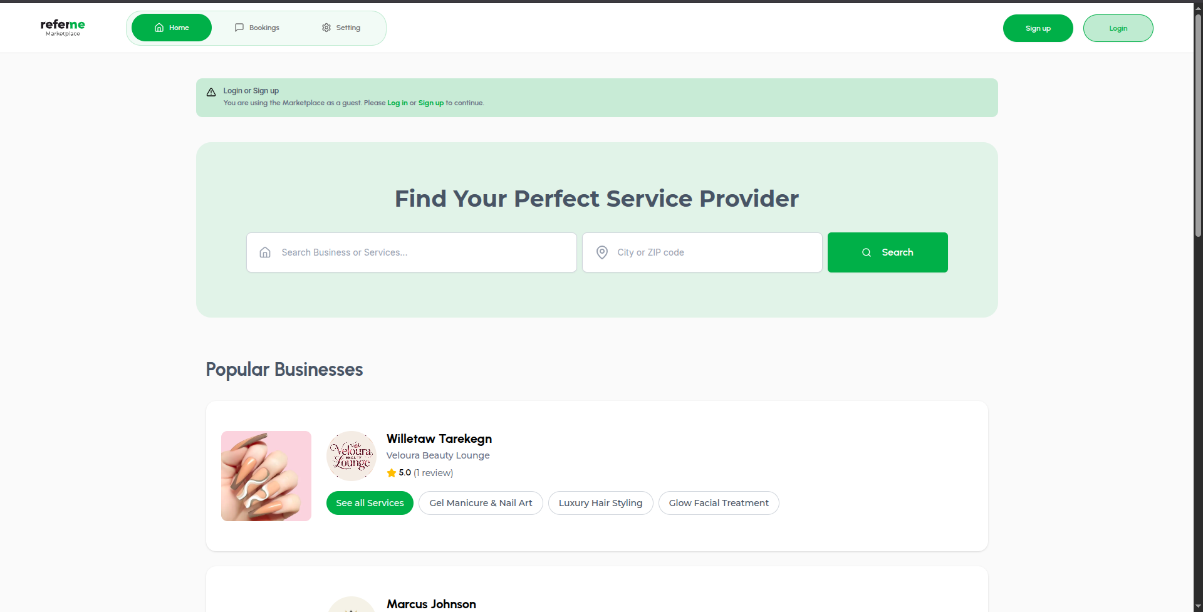Click the Find Your Perfect Service Provider heading

pos(596,199)
